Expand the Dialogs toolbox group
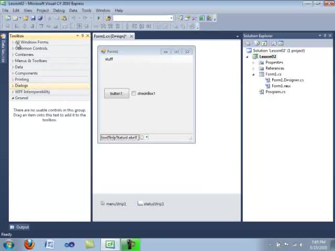335x251 pixels. click(13, 85)
